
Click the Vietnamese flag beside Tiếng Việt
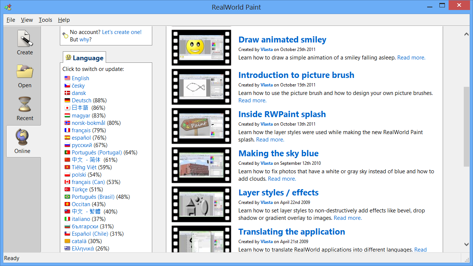click(x=67, y=167)
